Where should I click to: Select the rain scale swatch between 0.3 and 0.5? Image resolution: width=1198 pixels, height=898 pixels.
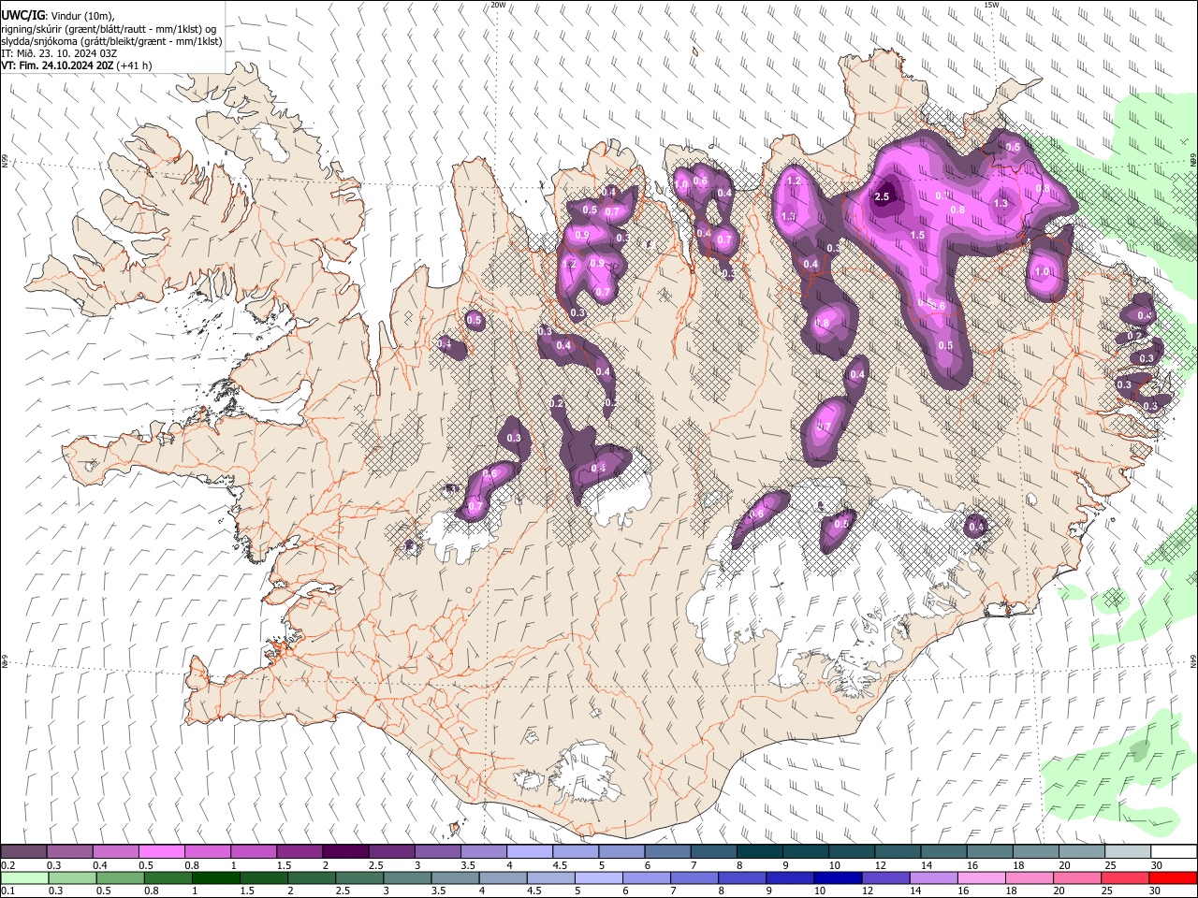point(70,877)
